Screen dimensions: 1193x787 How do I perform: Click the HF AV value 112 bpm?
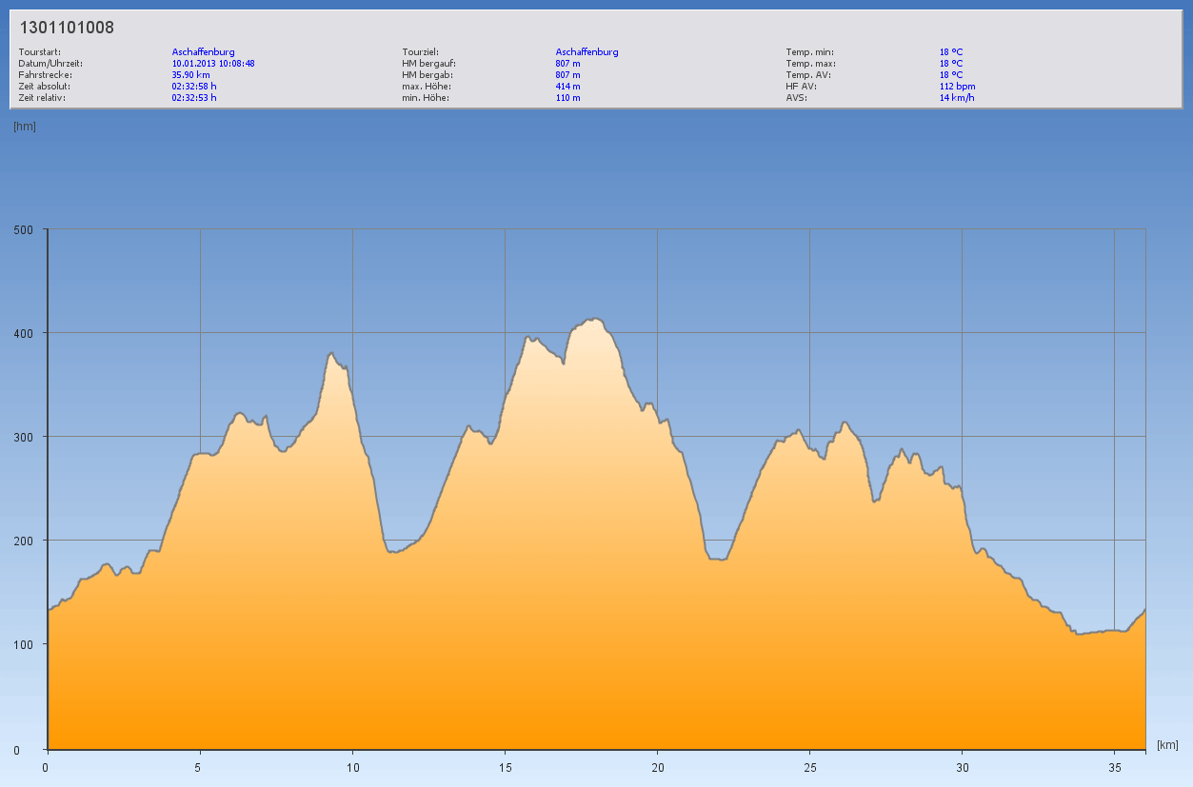point(957,86)
